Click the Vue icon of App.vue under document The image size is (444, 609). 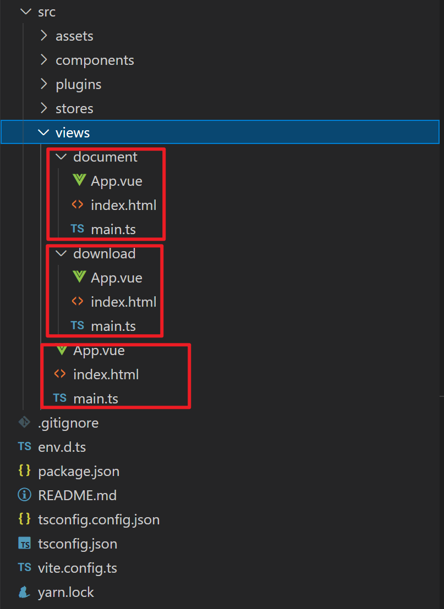click(79, 181)
